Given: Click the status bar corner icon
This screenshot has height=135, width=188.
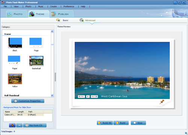Looking at the screenshot, I should pos(186,133).
